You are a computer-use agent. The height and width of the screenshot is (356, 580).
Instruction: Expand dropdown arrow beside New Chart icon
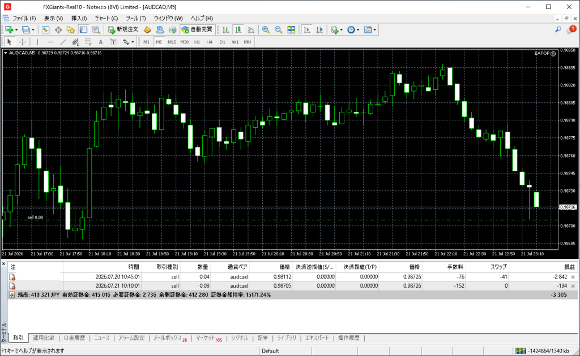[x=16, y=30]
